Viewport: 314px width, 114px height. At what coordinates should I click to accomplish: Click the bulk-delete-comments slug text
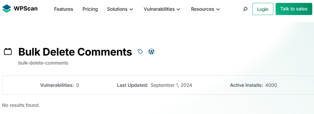43,63
